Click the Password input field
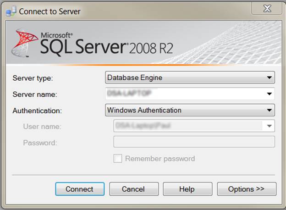The height and width of the screenshot is (210, 286). click(x=194, y=142)
